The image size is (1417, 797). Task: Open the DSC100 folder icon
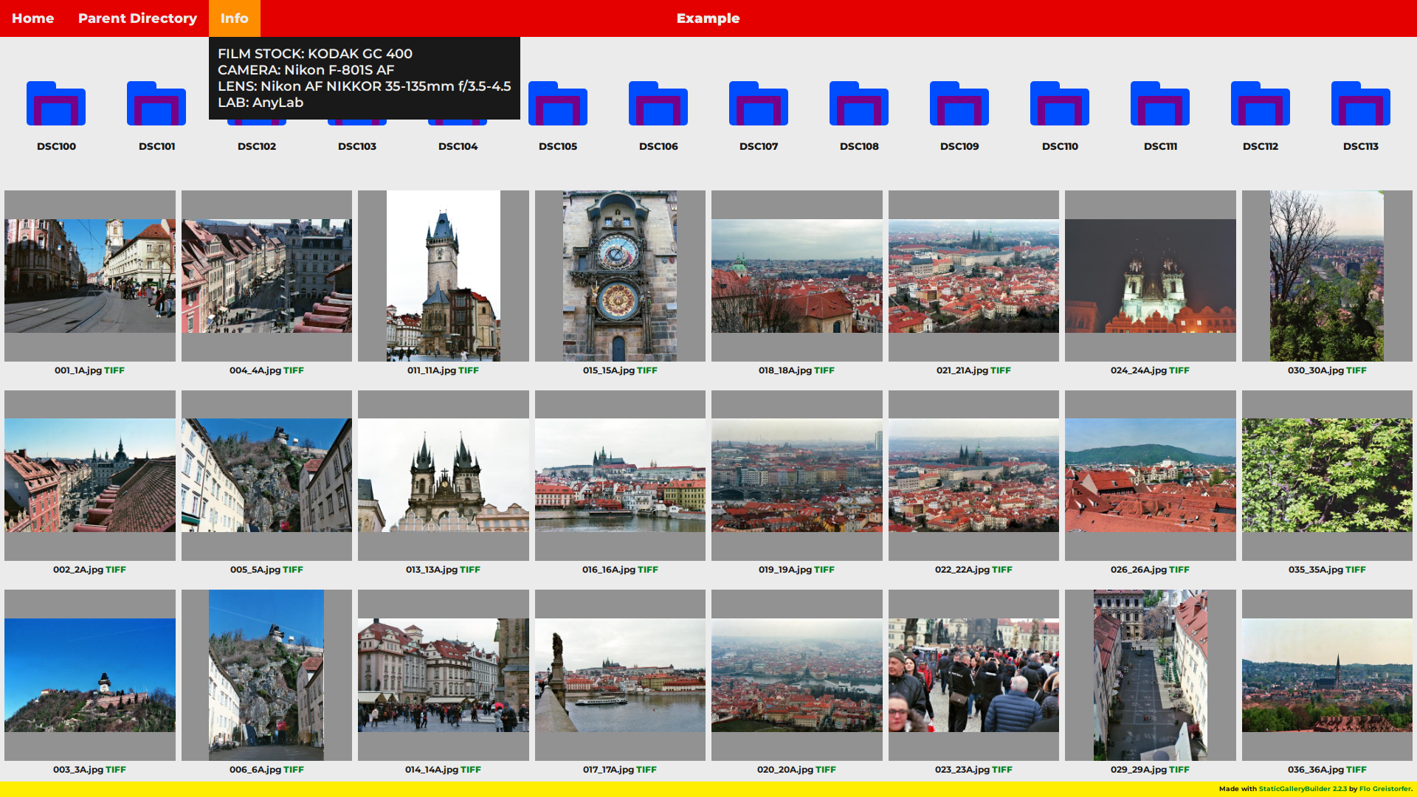click(56, 104)
